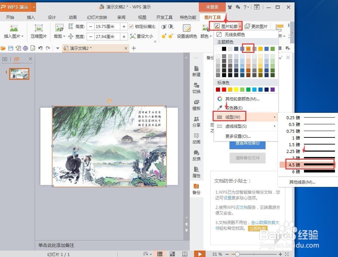Switch to outline view in slide panel

[x=5, y=59]
